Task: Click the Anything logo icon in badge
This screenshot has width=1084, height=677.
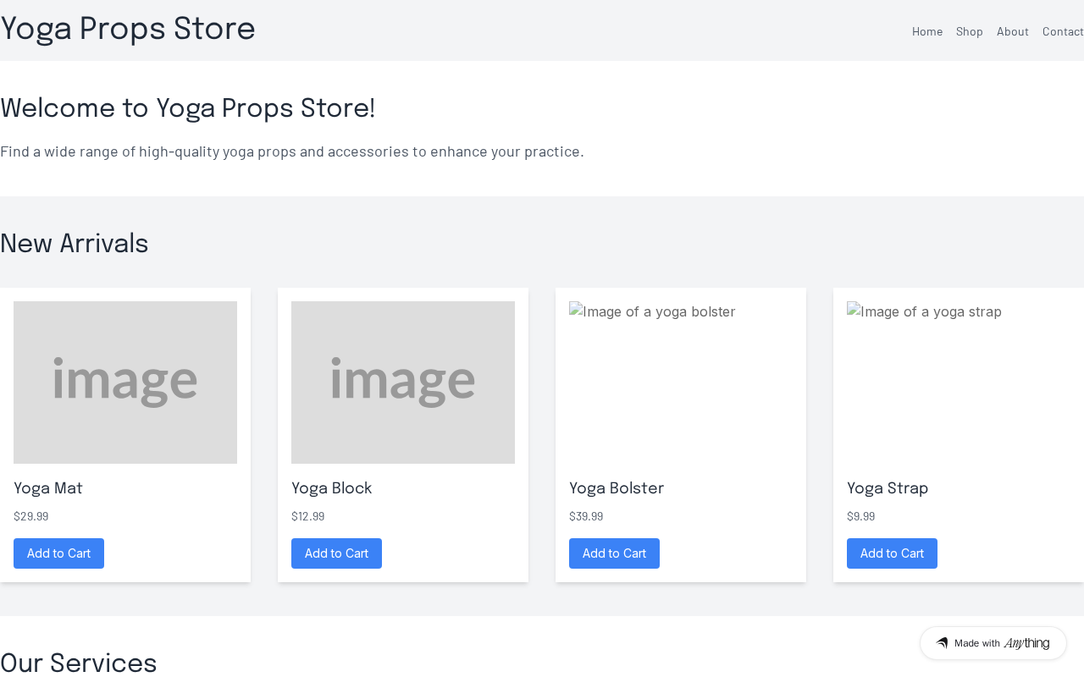Action: click(x=942, y=643)
